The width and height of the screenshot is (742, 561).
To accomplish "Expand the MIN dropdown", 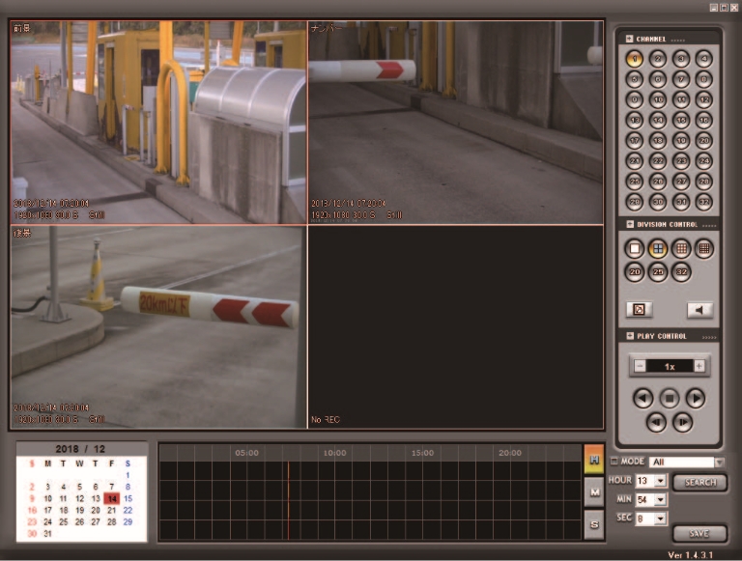I will 661,500.
